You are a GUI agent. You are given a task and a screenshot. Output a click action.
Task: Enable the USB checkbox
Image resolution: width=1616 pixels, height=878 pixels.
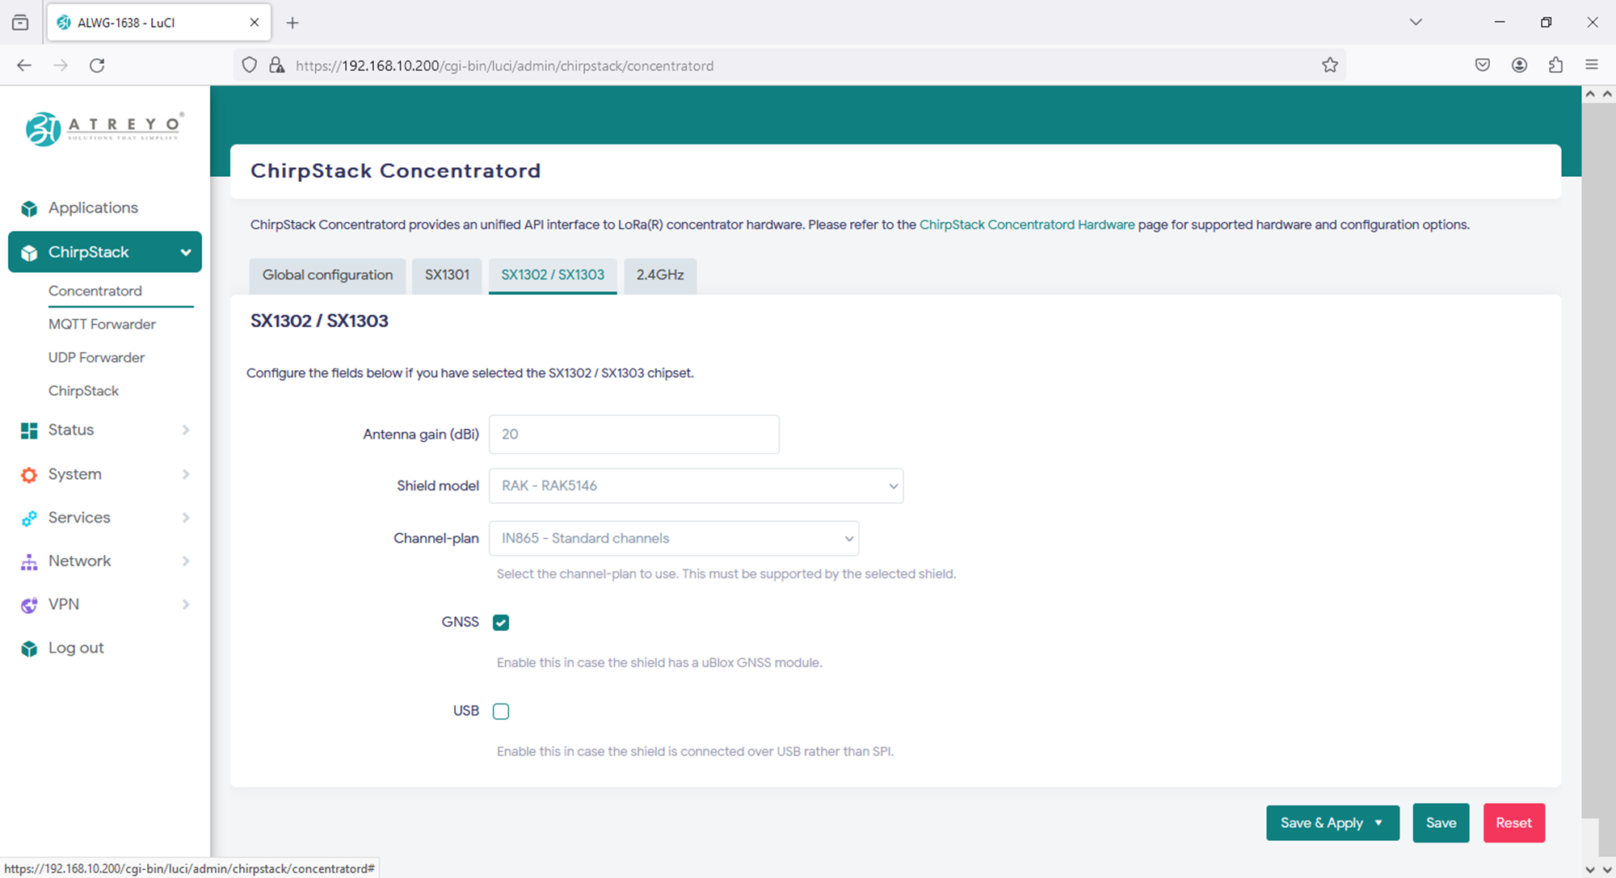click(x=501, y=712)
